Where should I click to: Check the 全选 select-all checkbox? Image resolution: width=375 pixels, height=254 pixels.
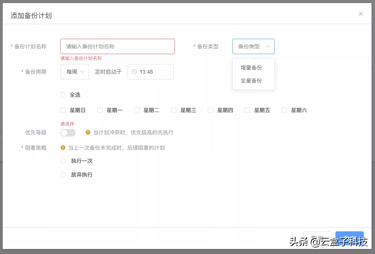(x=63, y=95)
